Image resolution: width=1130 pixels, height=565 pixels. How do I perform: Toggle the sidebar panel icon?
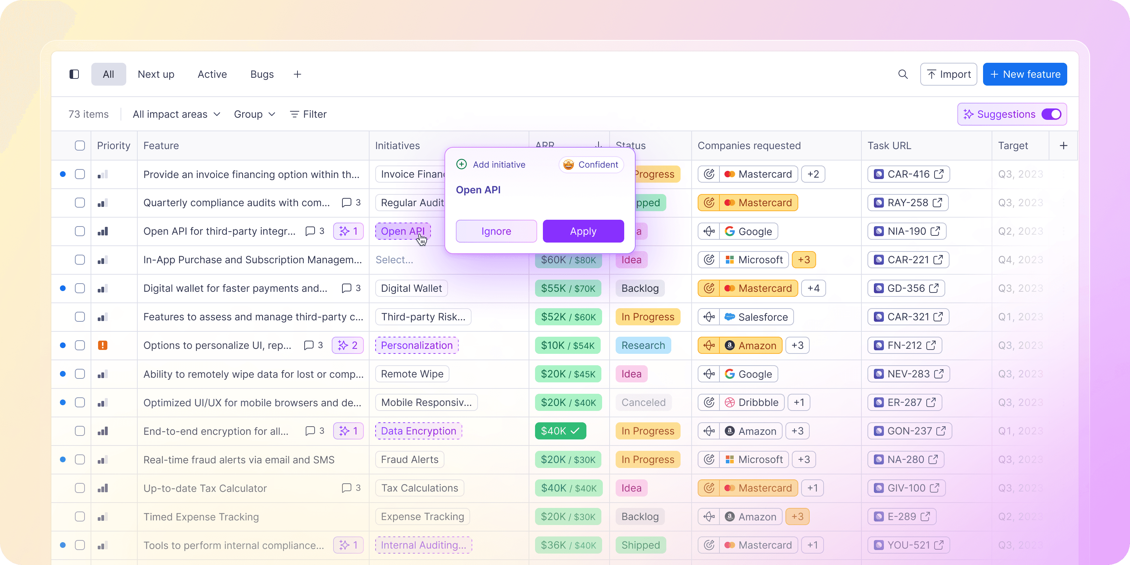pos(74,74)
